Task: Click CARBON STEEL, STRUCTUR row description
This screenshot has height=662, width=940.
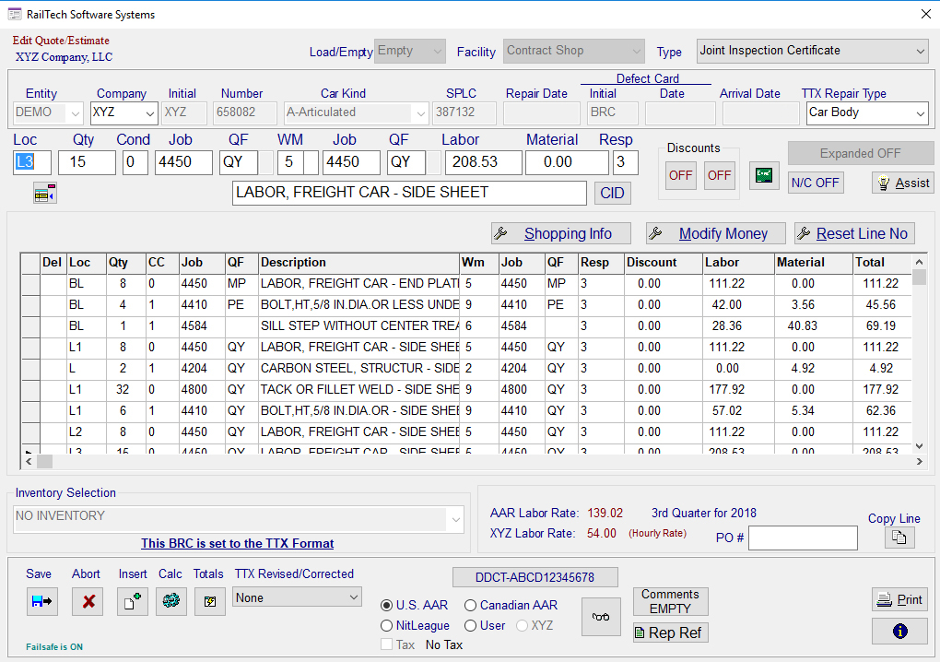Action: 359,368
